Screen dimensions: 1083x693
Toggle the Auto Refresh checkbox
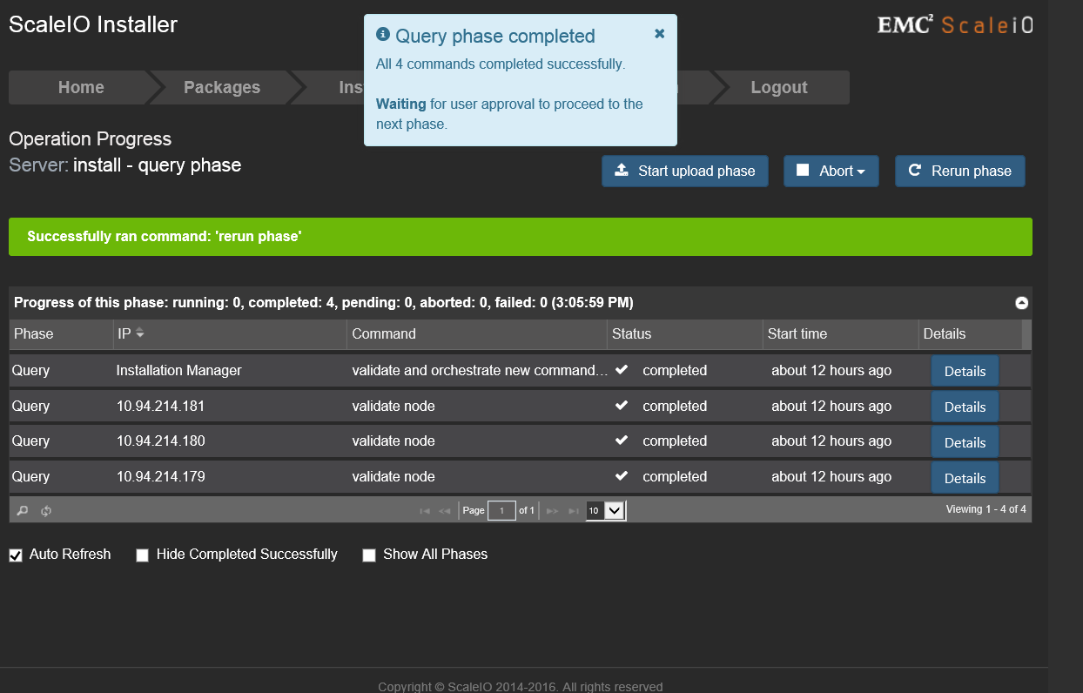(16, 555)
